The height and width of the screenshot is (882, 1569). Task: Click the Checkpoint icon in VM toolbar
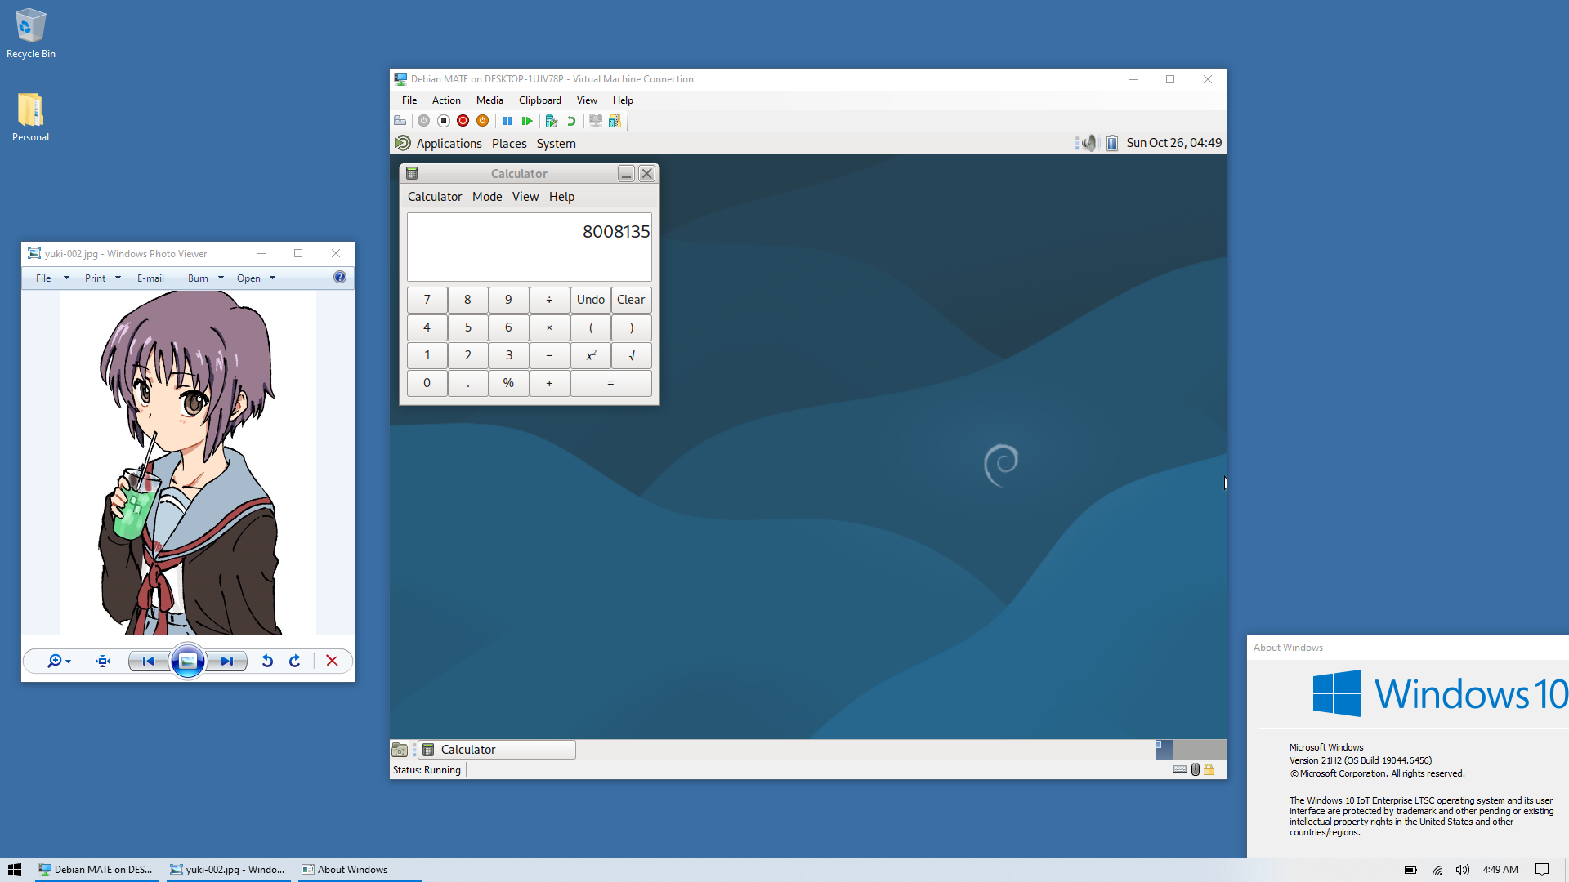pos(552,121)
